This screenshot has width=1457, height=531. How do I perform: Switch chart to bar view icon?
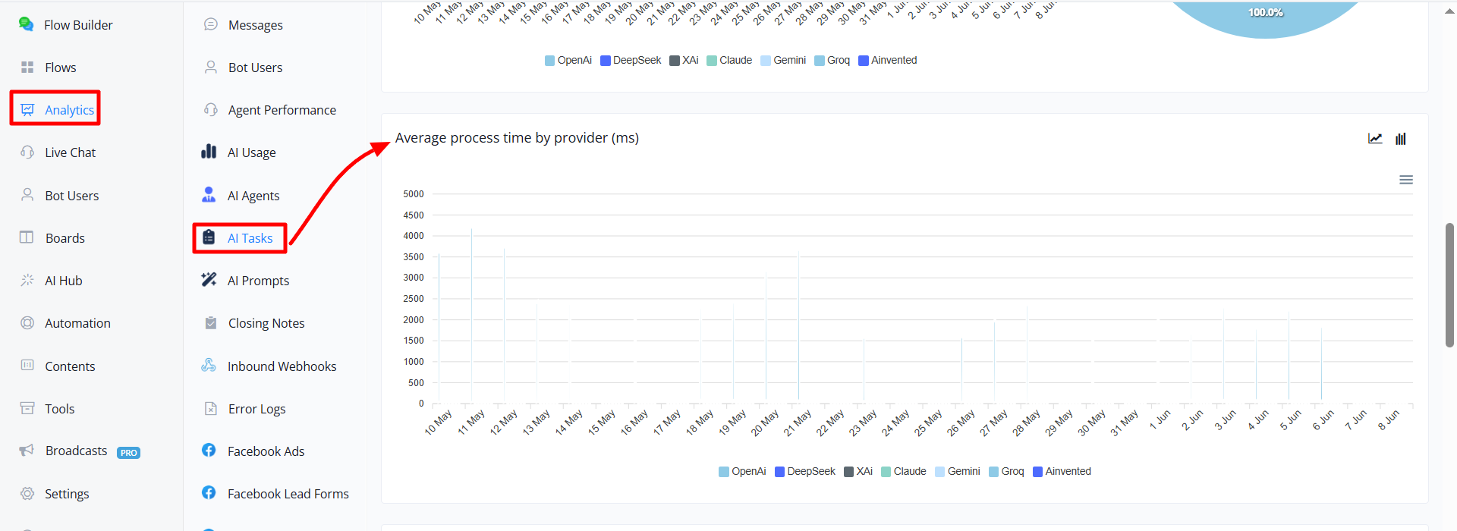[x=1401, y=139]
